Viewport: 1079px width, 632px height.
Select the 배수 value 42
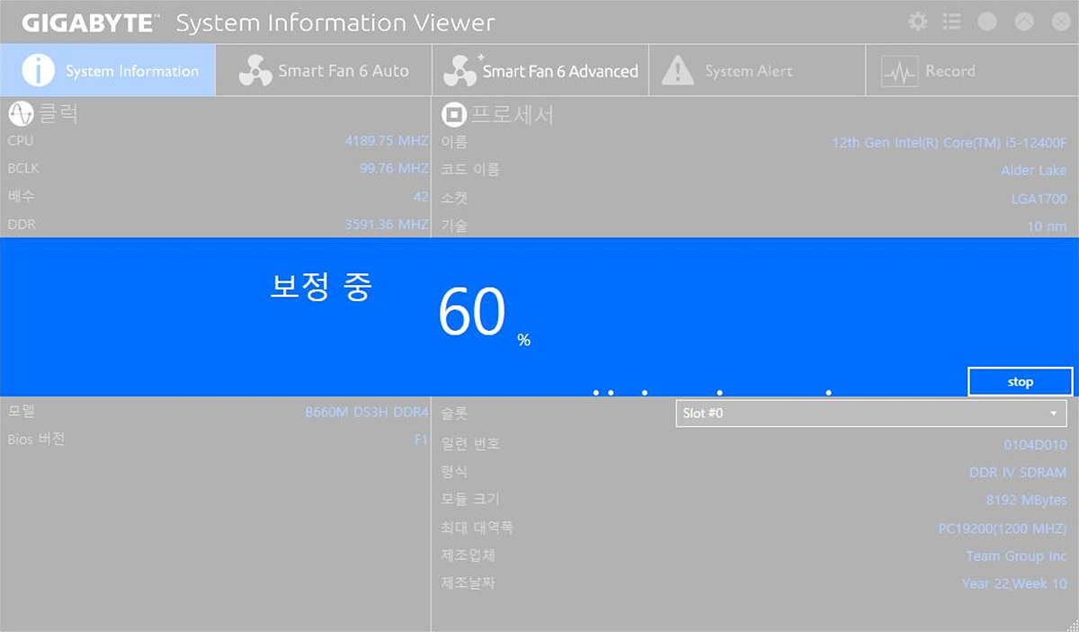pos(421,197)
